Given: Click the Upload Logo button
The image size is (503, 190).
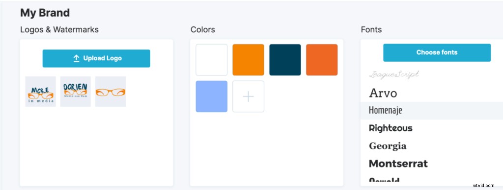Looking at the screenshot, I should pyautogui.click(x=96, y=58).
